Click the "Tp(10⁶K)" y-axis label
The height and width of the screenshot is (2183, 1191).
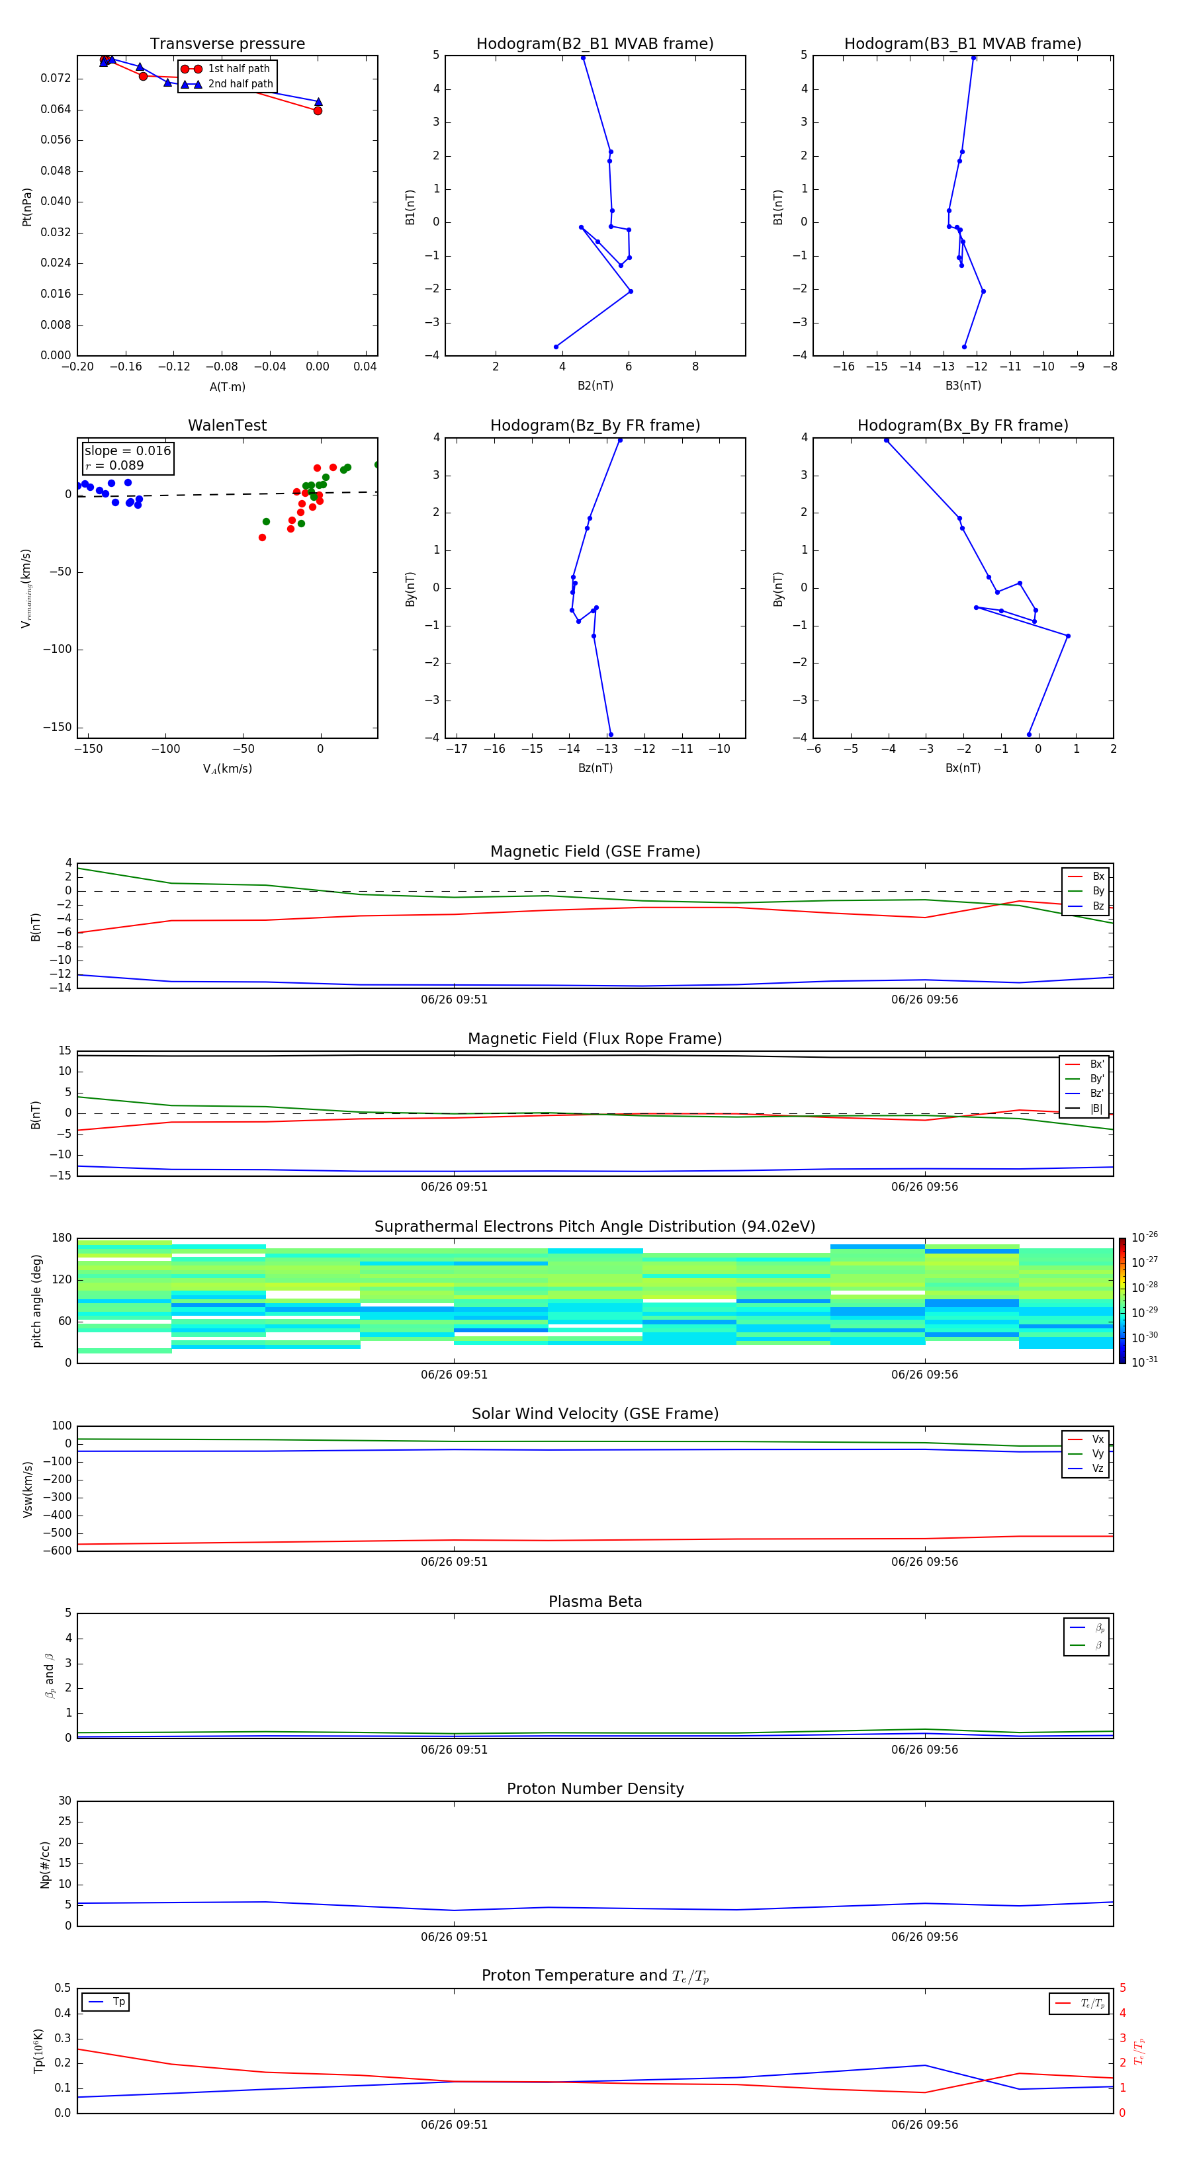(x=38, y=2051)
